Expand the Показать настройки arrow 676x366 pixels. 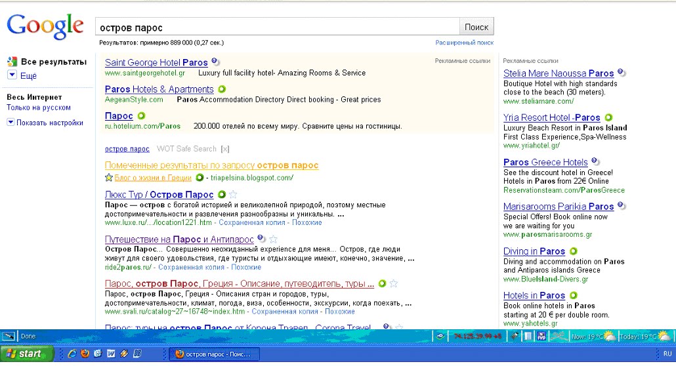pos(11,122)
